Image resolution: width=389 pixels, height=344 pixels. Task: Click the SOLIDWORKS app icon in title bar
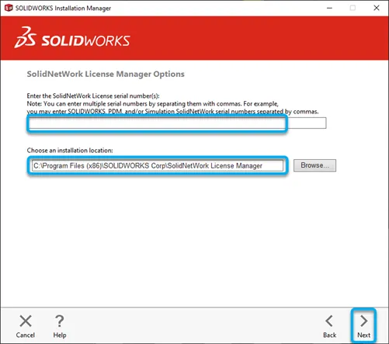click(9, 8)
